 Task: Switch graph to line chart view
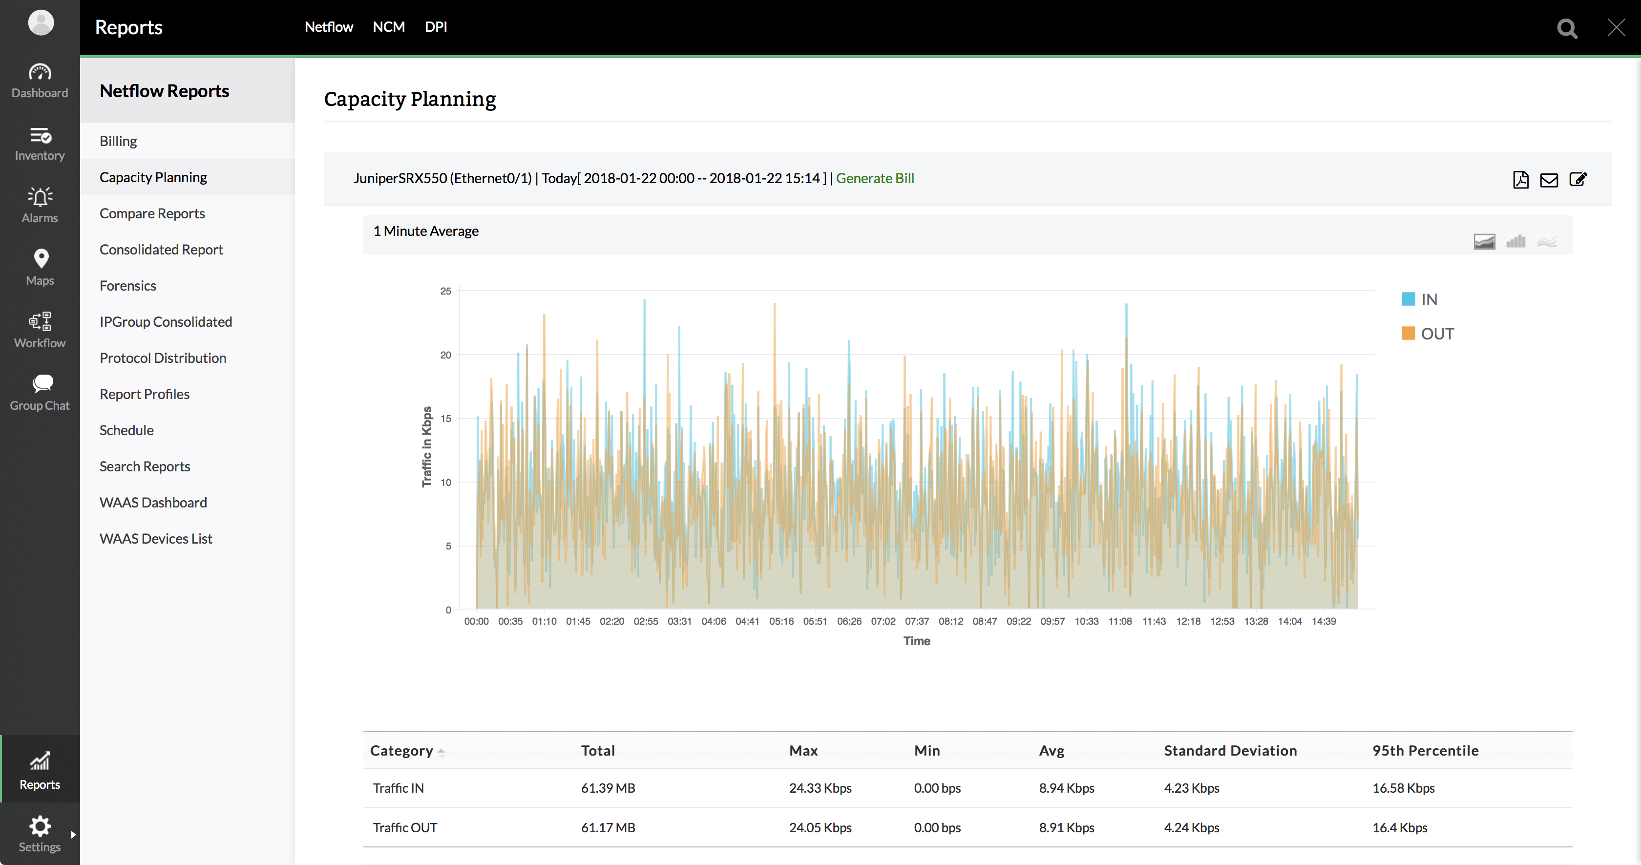tap(1547, 241)
